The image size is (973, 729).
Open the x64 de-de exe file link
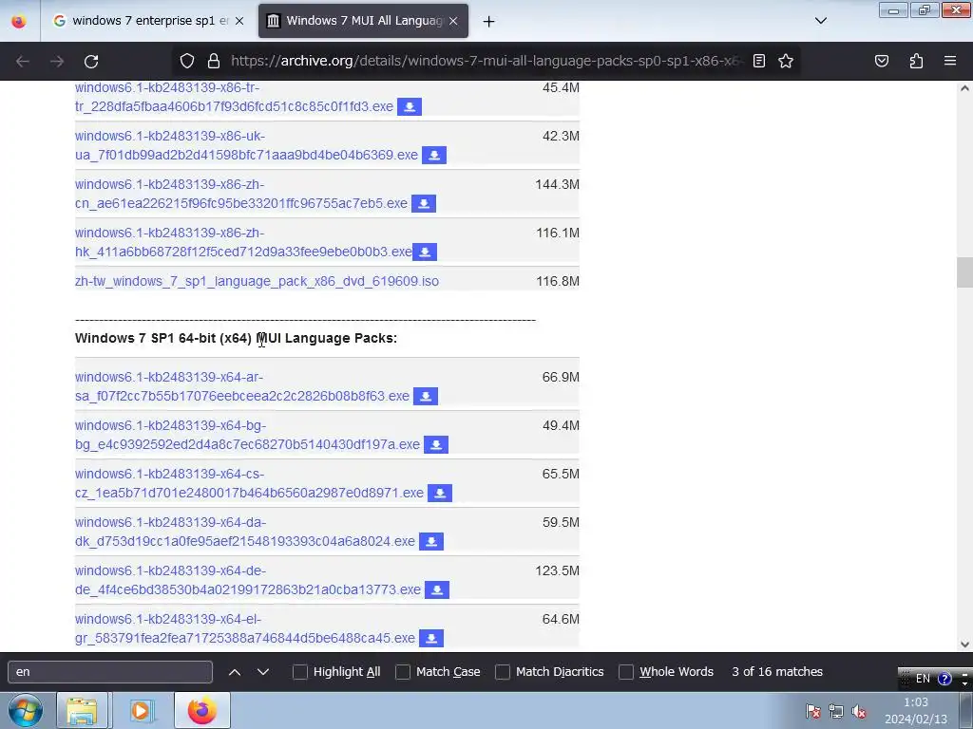coord(248,580)
